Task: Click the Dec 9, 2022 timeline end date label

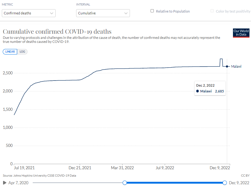Action: pos(239,183)
